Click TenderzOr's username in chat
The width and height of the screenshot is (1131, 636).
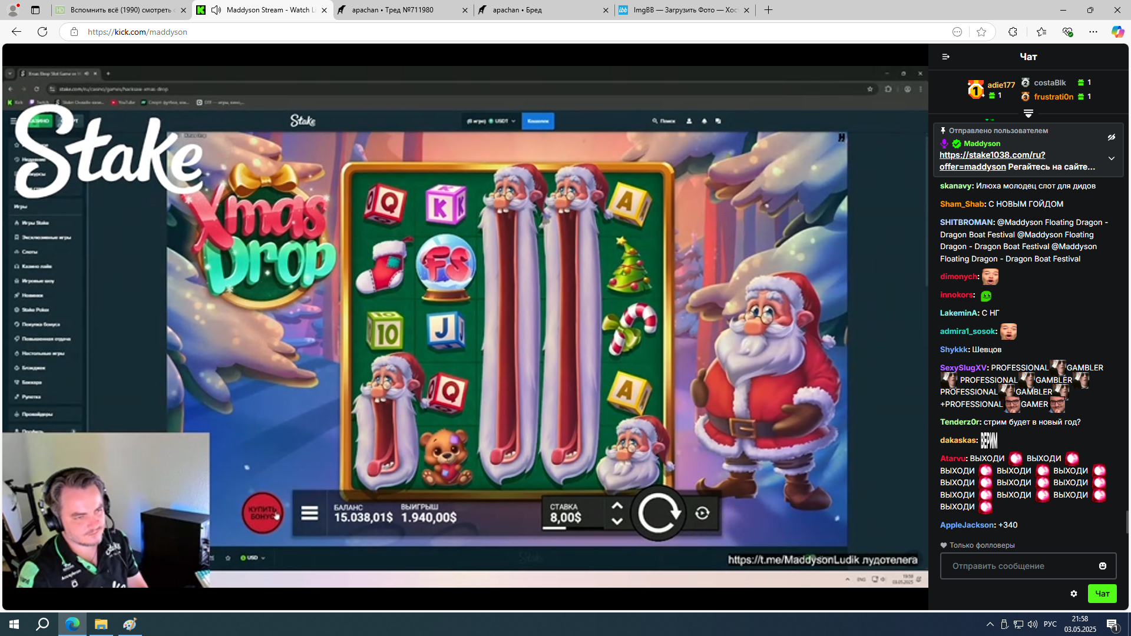pyautogui.click(x=960, y=422)
